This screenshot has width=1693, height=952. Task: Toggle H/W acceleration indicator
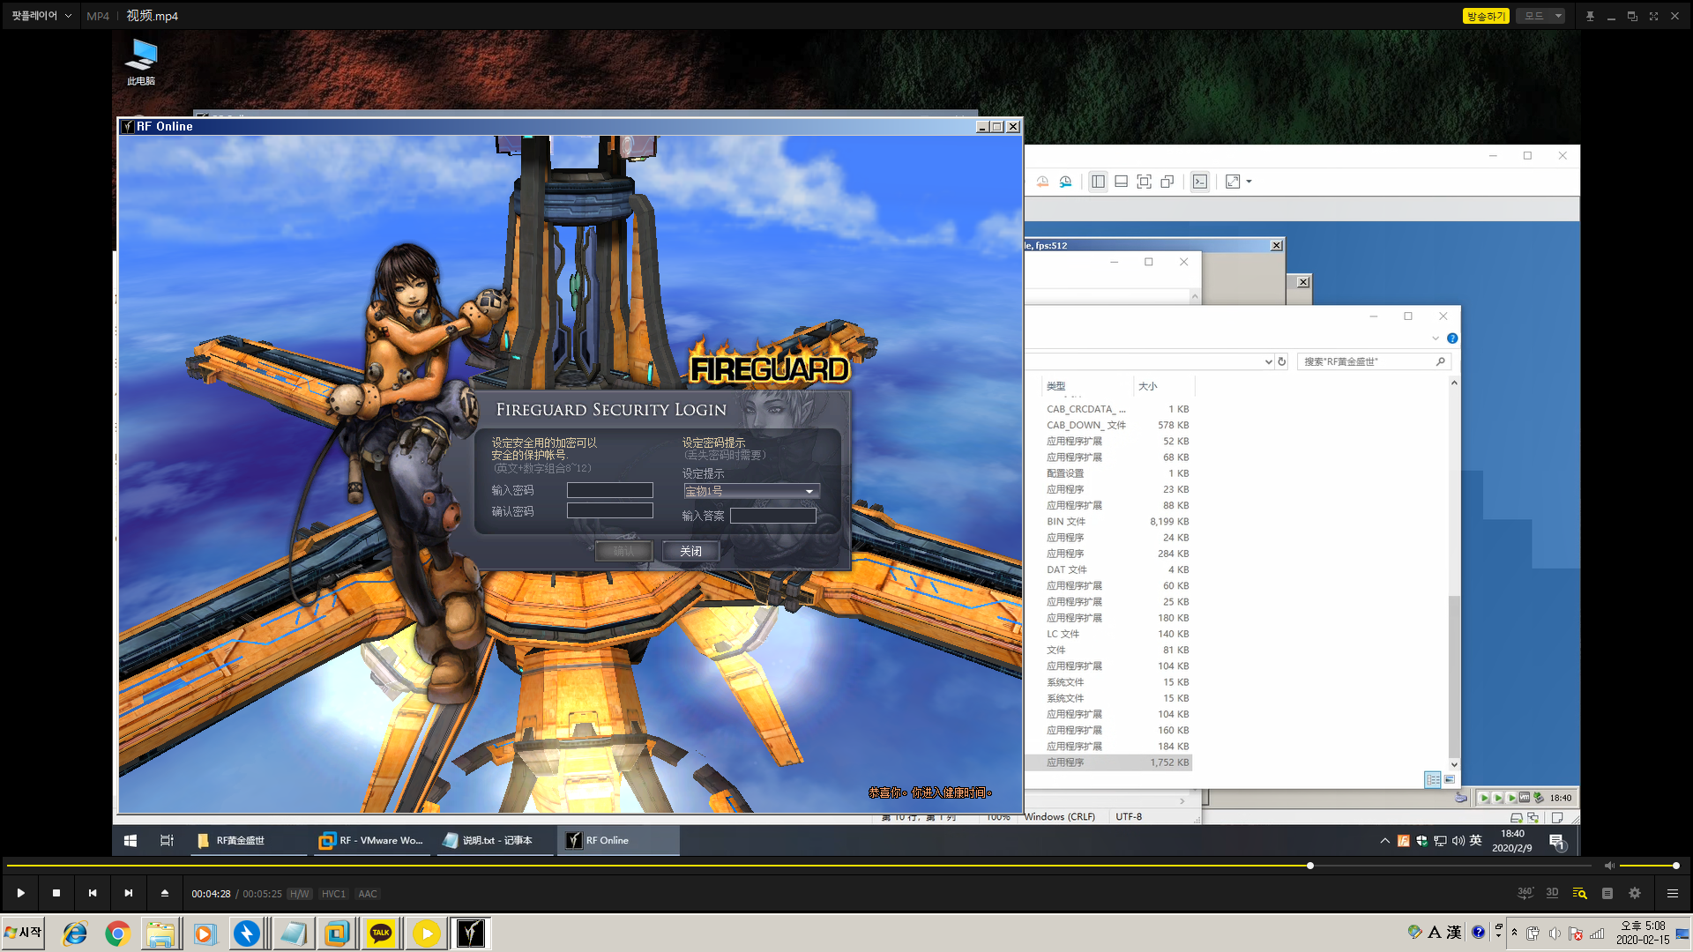tap(299, 894)
